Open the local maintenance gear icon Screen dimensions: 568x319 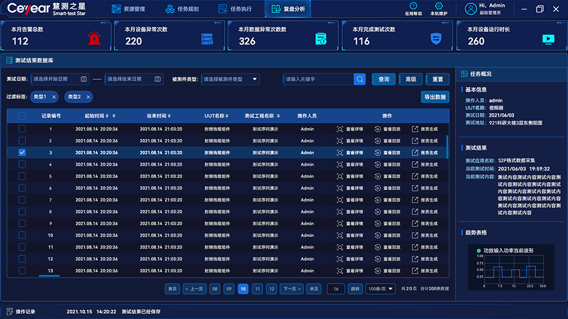pyautogui.click(x=438, y=6)
